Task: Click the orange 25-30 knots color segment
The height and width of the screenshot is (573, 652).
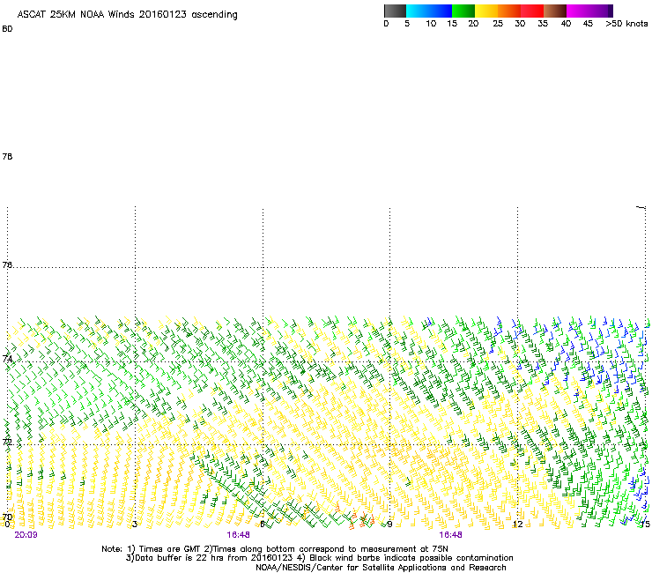Action: [x=509, y=11]
